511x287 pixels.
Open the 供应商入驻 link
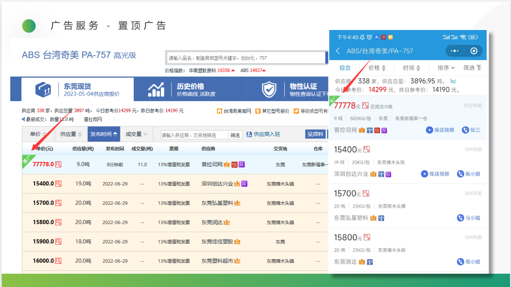[x=263, y=134]
